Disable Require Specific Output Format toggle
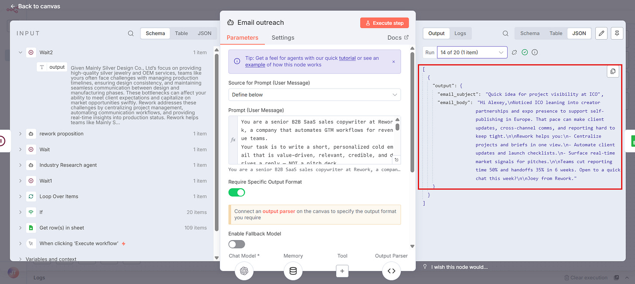The image size is (635, 284). coord(237,192)
